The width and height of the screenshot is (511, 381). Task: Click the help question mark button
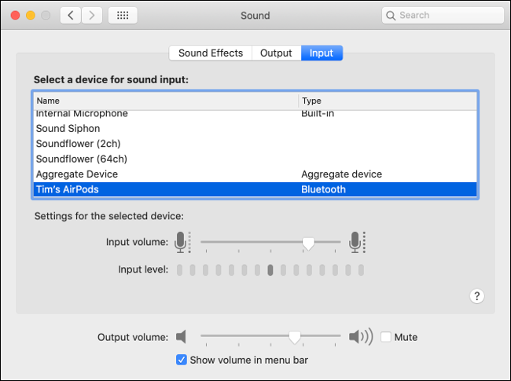(x=476, y=296)
